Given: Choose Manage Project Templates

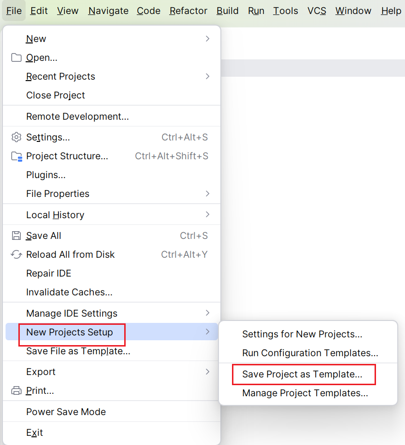Looking at the screenshot, I should tap(305, 393).
